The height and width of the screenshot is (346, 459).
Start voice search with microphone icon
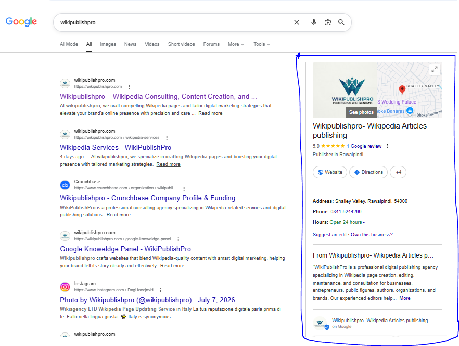click(313, 22)
